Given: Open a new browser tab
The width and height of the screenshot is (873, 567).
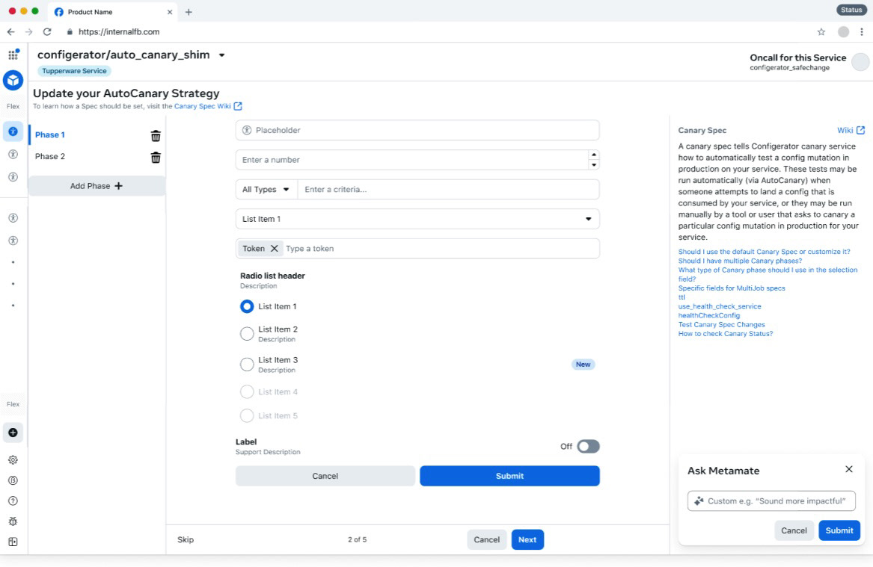Looking at the screenshot, I should click(x=189, y=12).
